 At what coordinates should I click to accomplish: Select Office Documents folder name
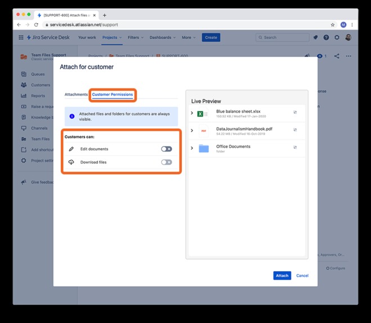(x=233, y=146)
